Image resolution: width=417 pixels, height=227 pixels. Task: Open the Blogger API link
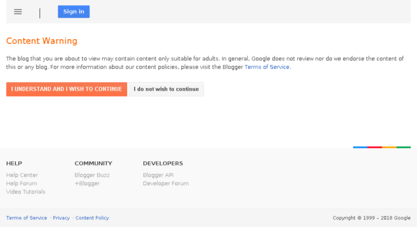(158, 175)
